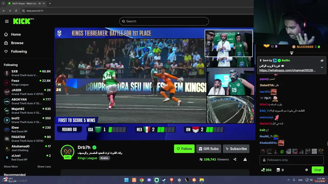
Task: Expand list with Show More
Action: click(11, 167)
